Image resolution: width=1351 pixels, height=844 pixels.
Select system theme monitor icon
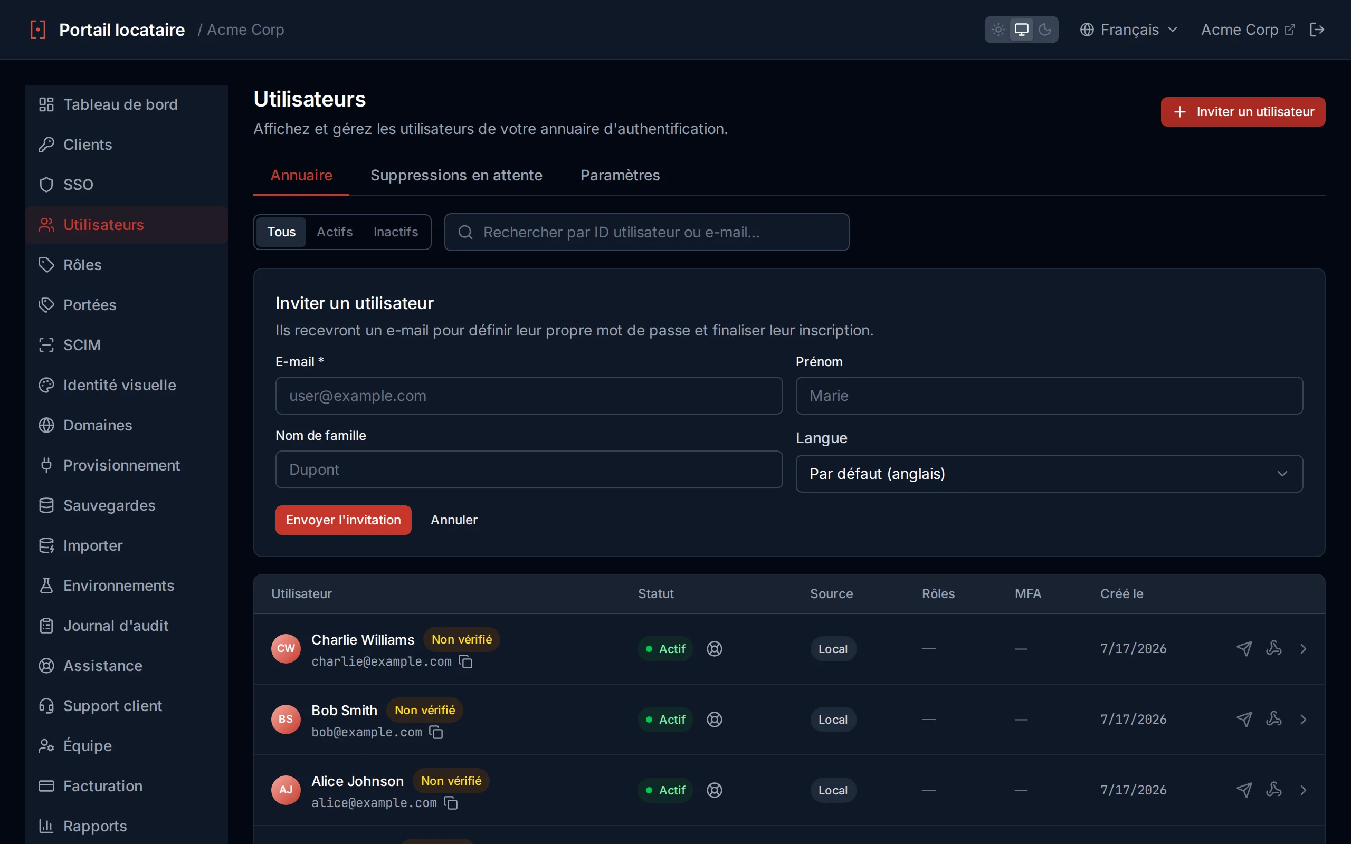pyautogui.click(x=1021, y=30)
